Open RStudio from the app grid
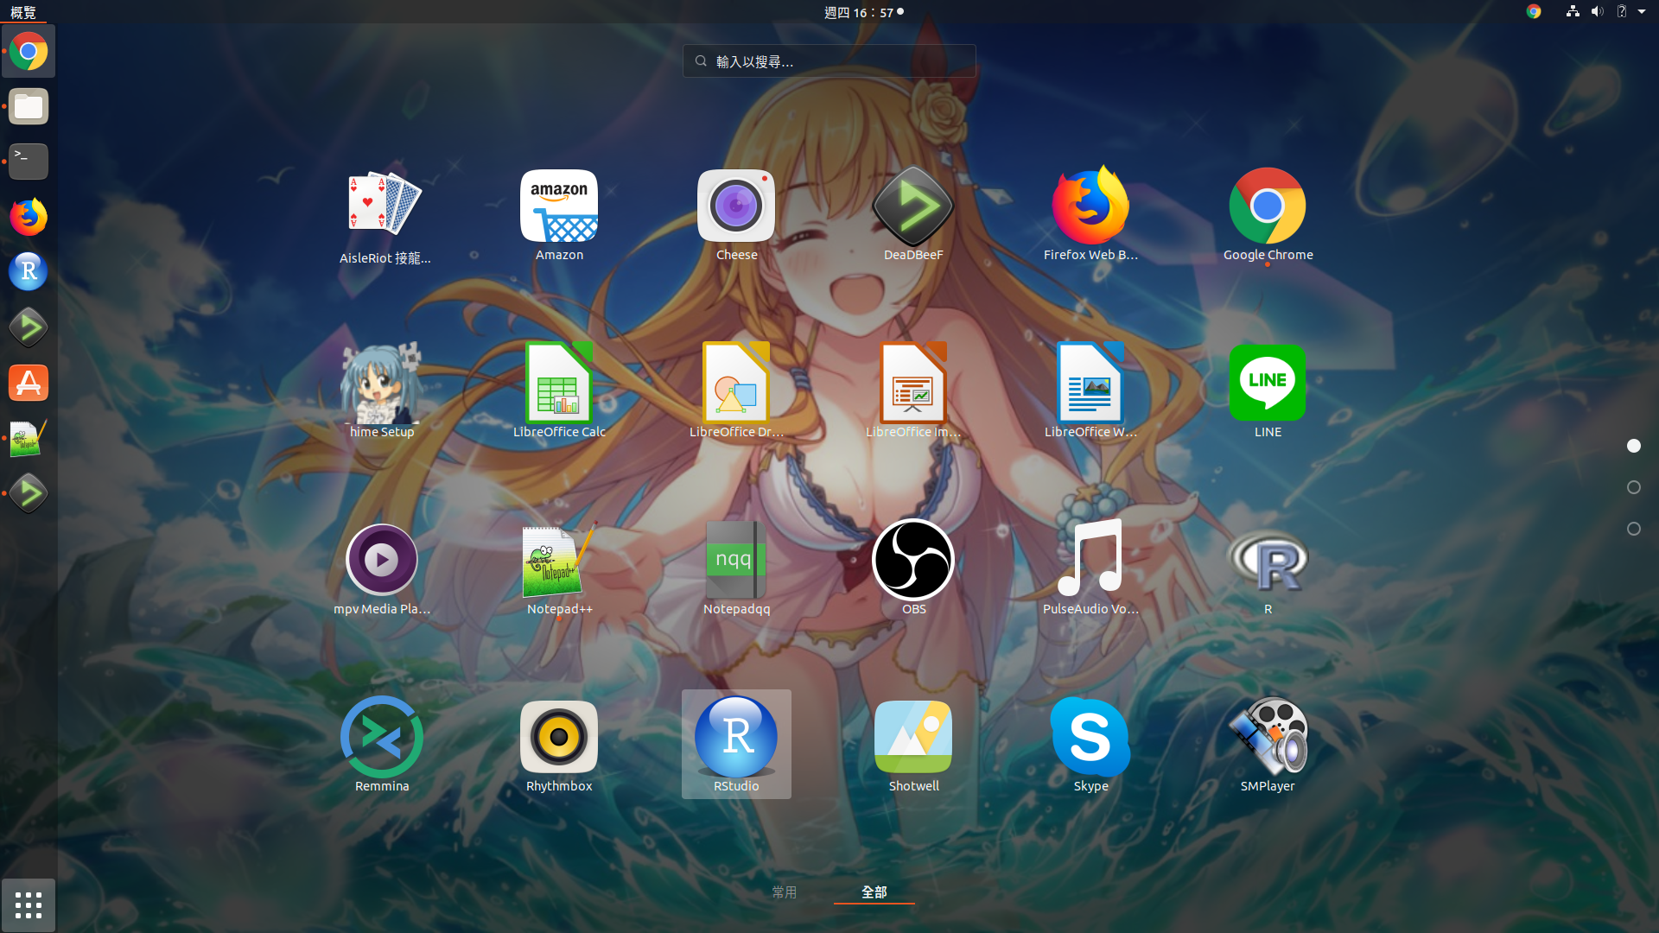Viewport: 1659px width, 933px height. coord(736,739)
